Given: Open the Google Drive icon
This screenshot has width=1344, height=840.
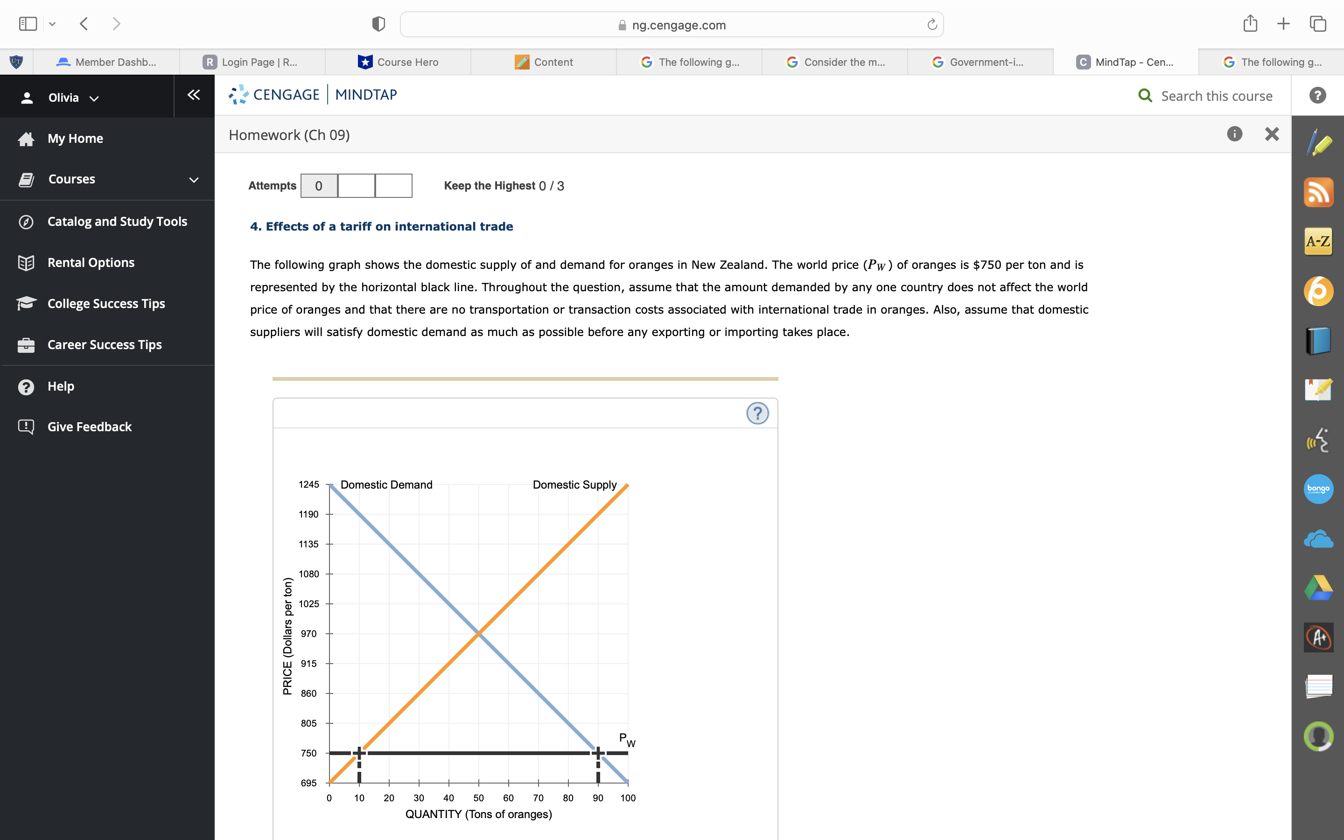Looking at the screenshot, I should click(x=1318, y=588).
